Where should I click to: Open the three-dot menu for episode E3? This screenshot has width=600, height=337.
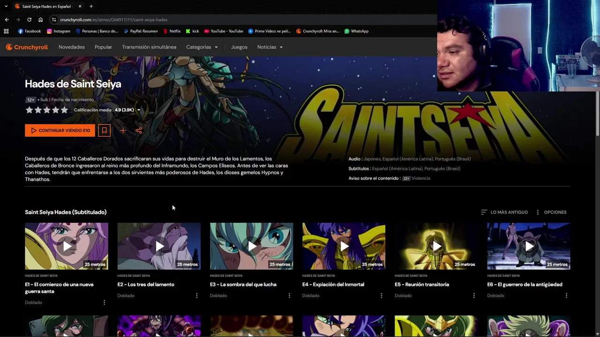coord(289,295)
